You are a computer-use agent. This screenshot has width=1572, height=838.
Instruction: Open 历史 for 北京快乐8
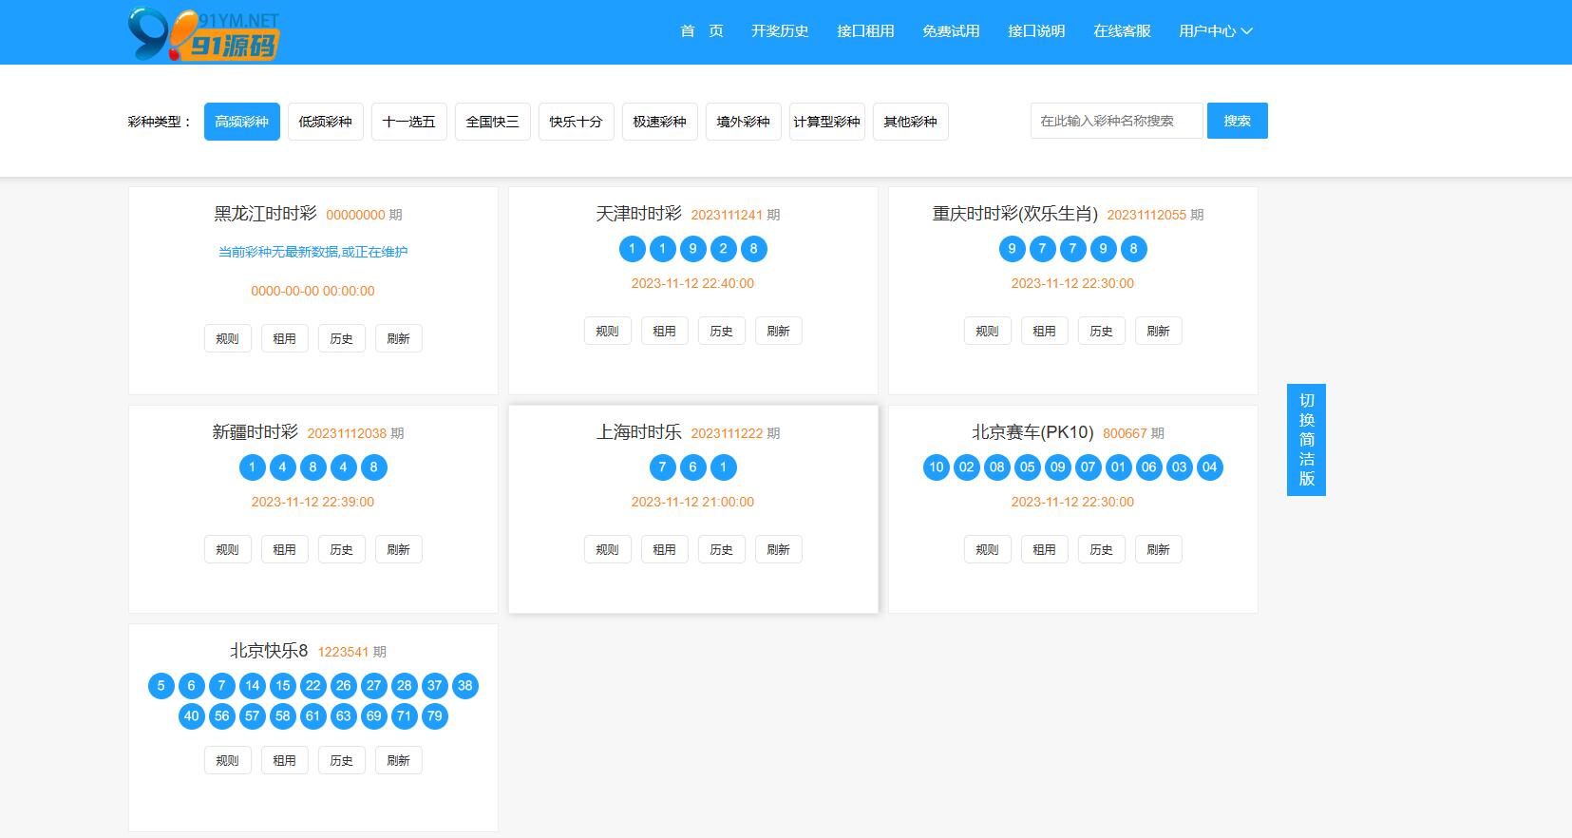coord(342,760)
